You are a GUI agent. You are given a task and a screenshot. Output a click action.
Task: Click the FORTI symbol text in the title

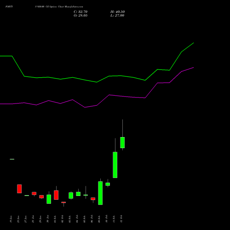pos(9,6)
